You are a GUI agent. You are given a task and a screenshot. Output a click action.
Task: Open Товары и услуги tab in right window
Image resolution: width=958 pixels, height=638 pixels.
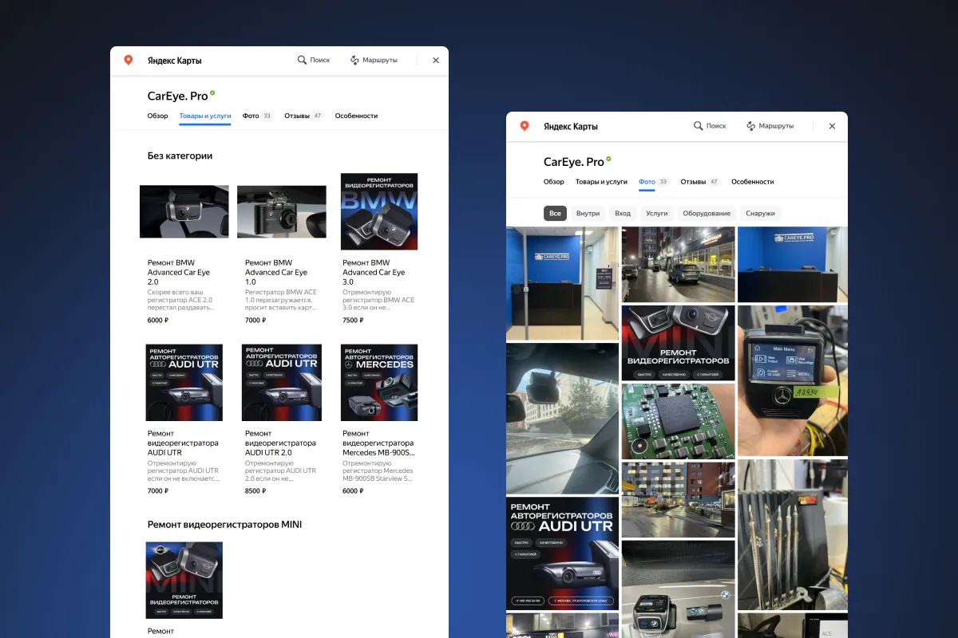601,182
